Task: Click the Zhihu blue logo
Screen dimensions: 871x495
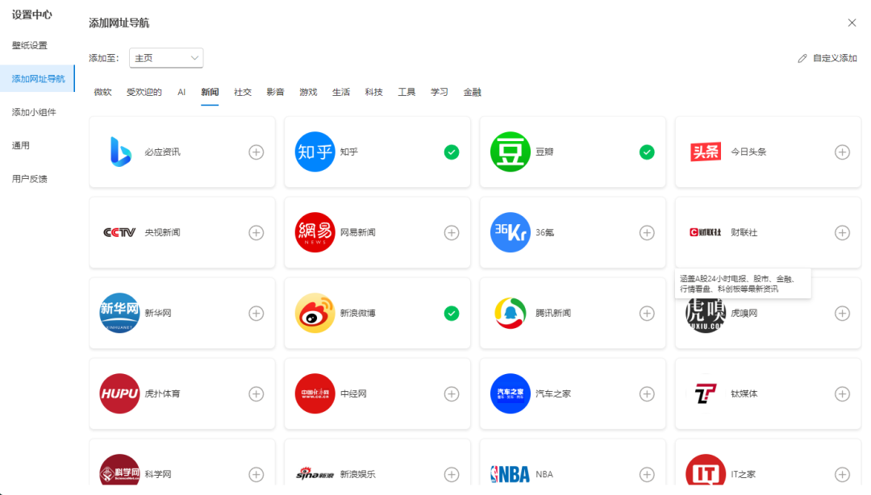Action: (x=315, y=152)
